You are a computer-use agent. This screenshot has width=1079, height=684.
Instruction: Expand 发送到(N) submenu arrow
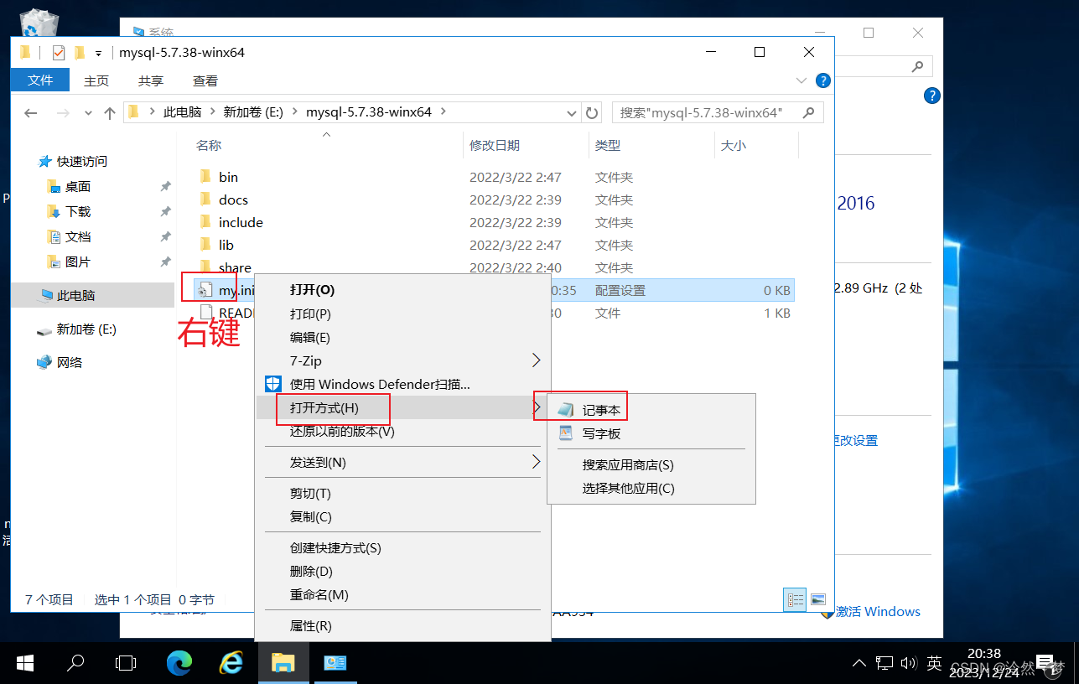pos(537,462)
